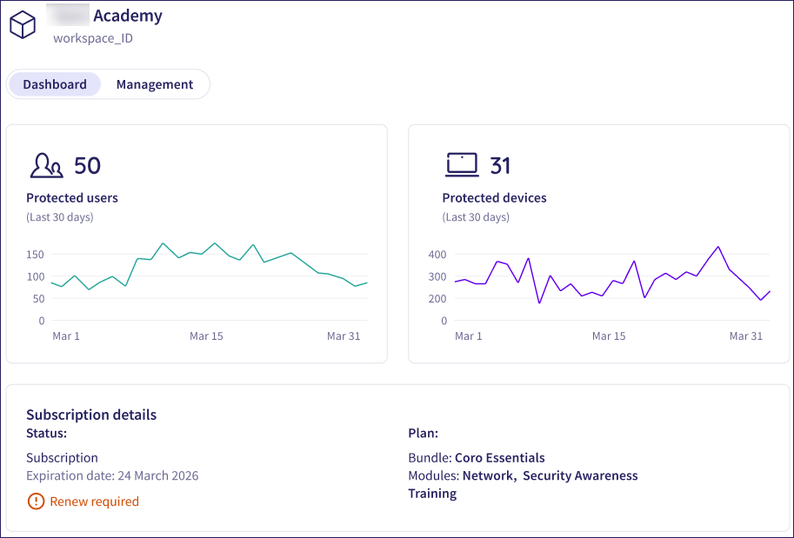Click the Renew required link
Image resolution: width=794 pixels, height=538 pixels.
pos(94,501)
